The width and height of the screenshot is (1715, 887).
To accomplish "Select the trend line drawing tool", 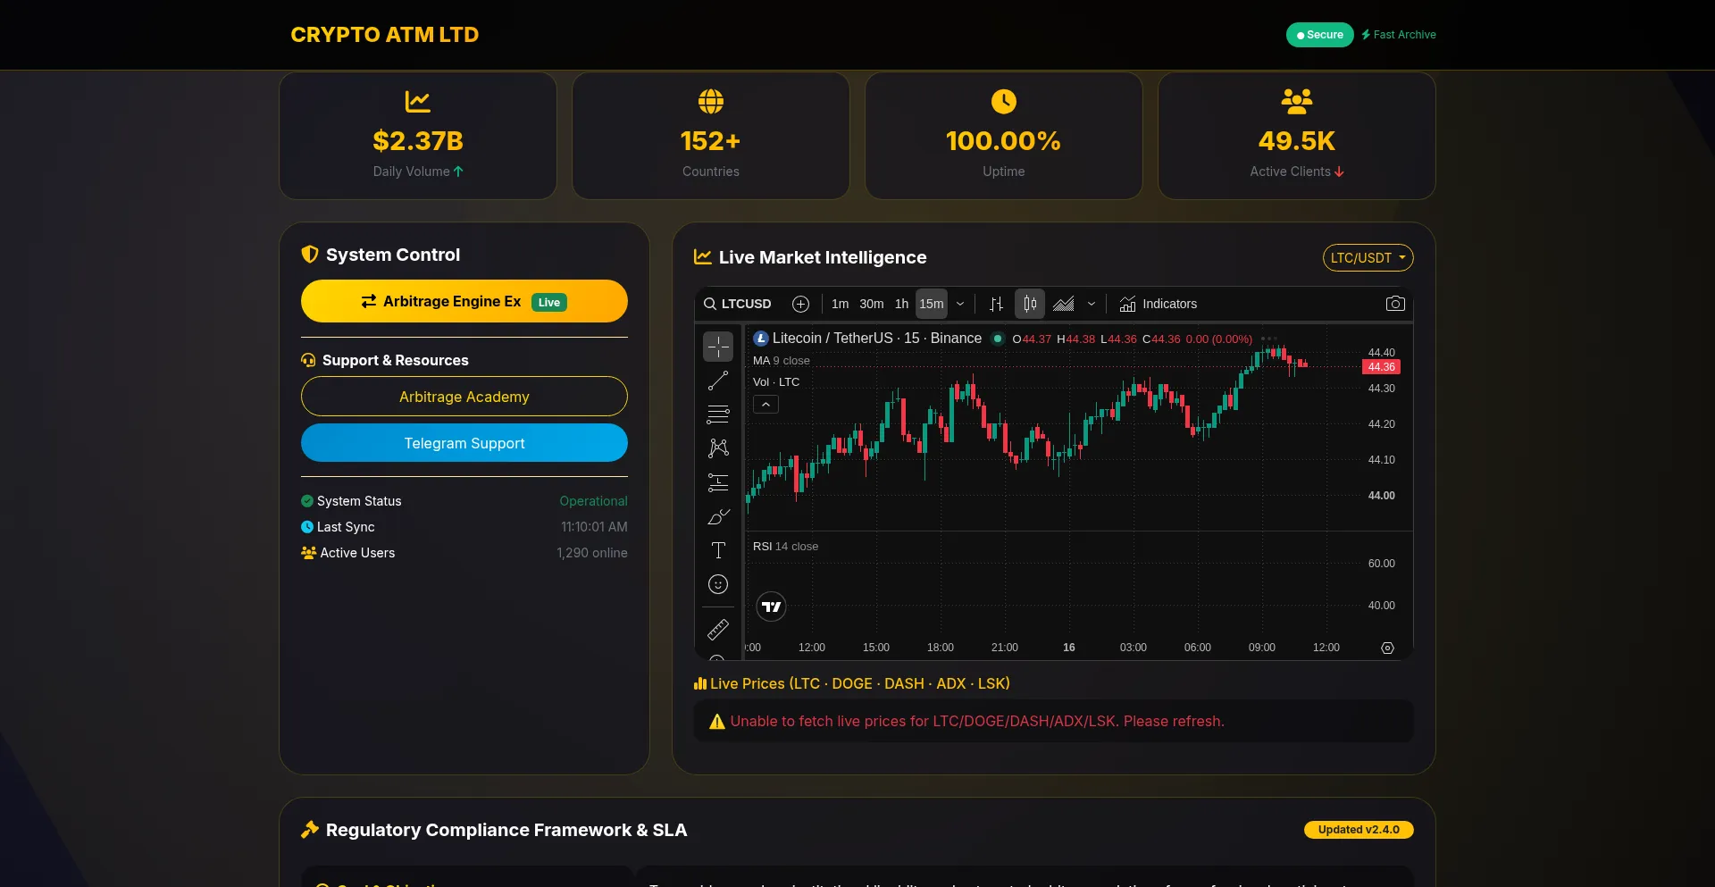I will (718, 381).
